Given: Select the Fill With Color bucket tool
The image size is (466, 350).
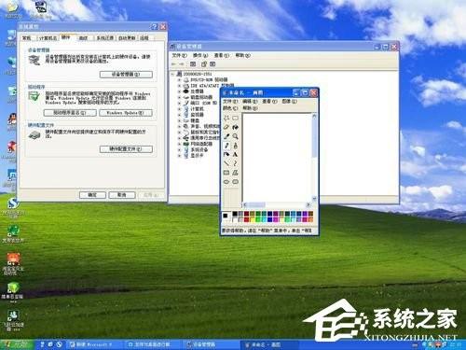Looking at the screenshot, I should [x=236, y=127].
